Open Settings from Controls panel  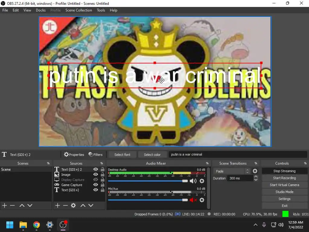pos(284,199)
